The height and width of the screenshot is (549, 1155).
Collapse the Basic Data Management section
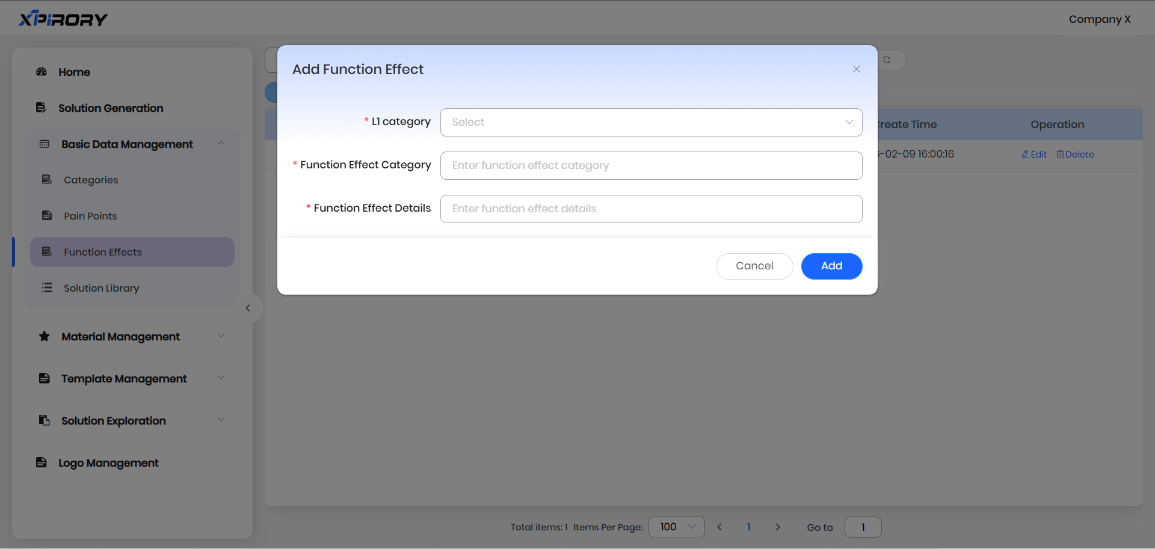coord(221,144)
